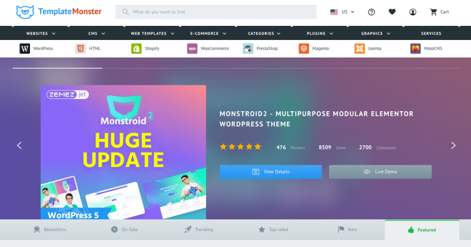The image size is (471, 247).
Task: Click the Magento icon
Action: pos(304,48)
